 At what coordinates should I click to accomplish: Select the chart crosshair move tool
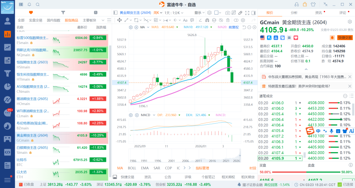tap(120, 20)
